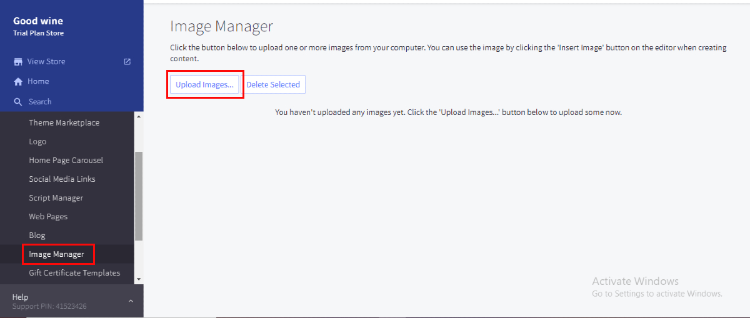This screenshot has width=750, height=318.
Task: Click the Delete Selected button
Action: pos(273,85)
